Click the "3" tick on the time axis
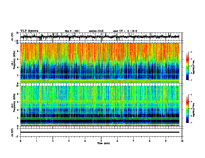This screenshot has width=205, height=158. [x=69, y=141]
